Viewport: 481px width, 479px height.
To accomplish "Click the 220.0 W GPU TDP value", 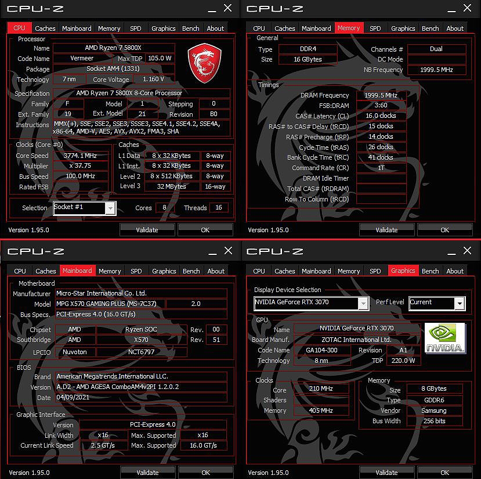I will [x=404, y=361].
